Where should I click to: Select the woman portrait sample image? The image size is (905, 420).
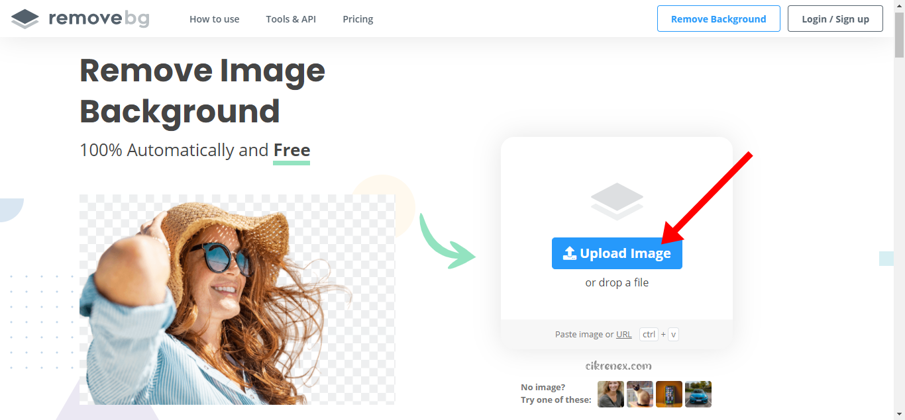tap(610, 394)
